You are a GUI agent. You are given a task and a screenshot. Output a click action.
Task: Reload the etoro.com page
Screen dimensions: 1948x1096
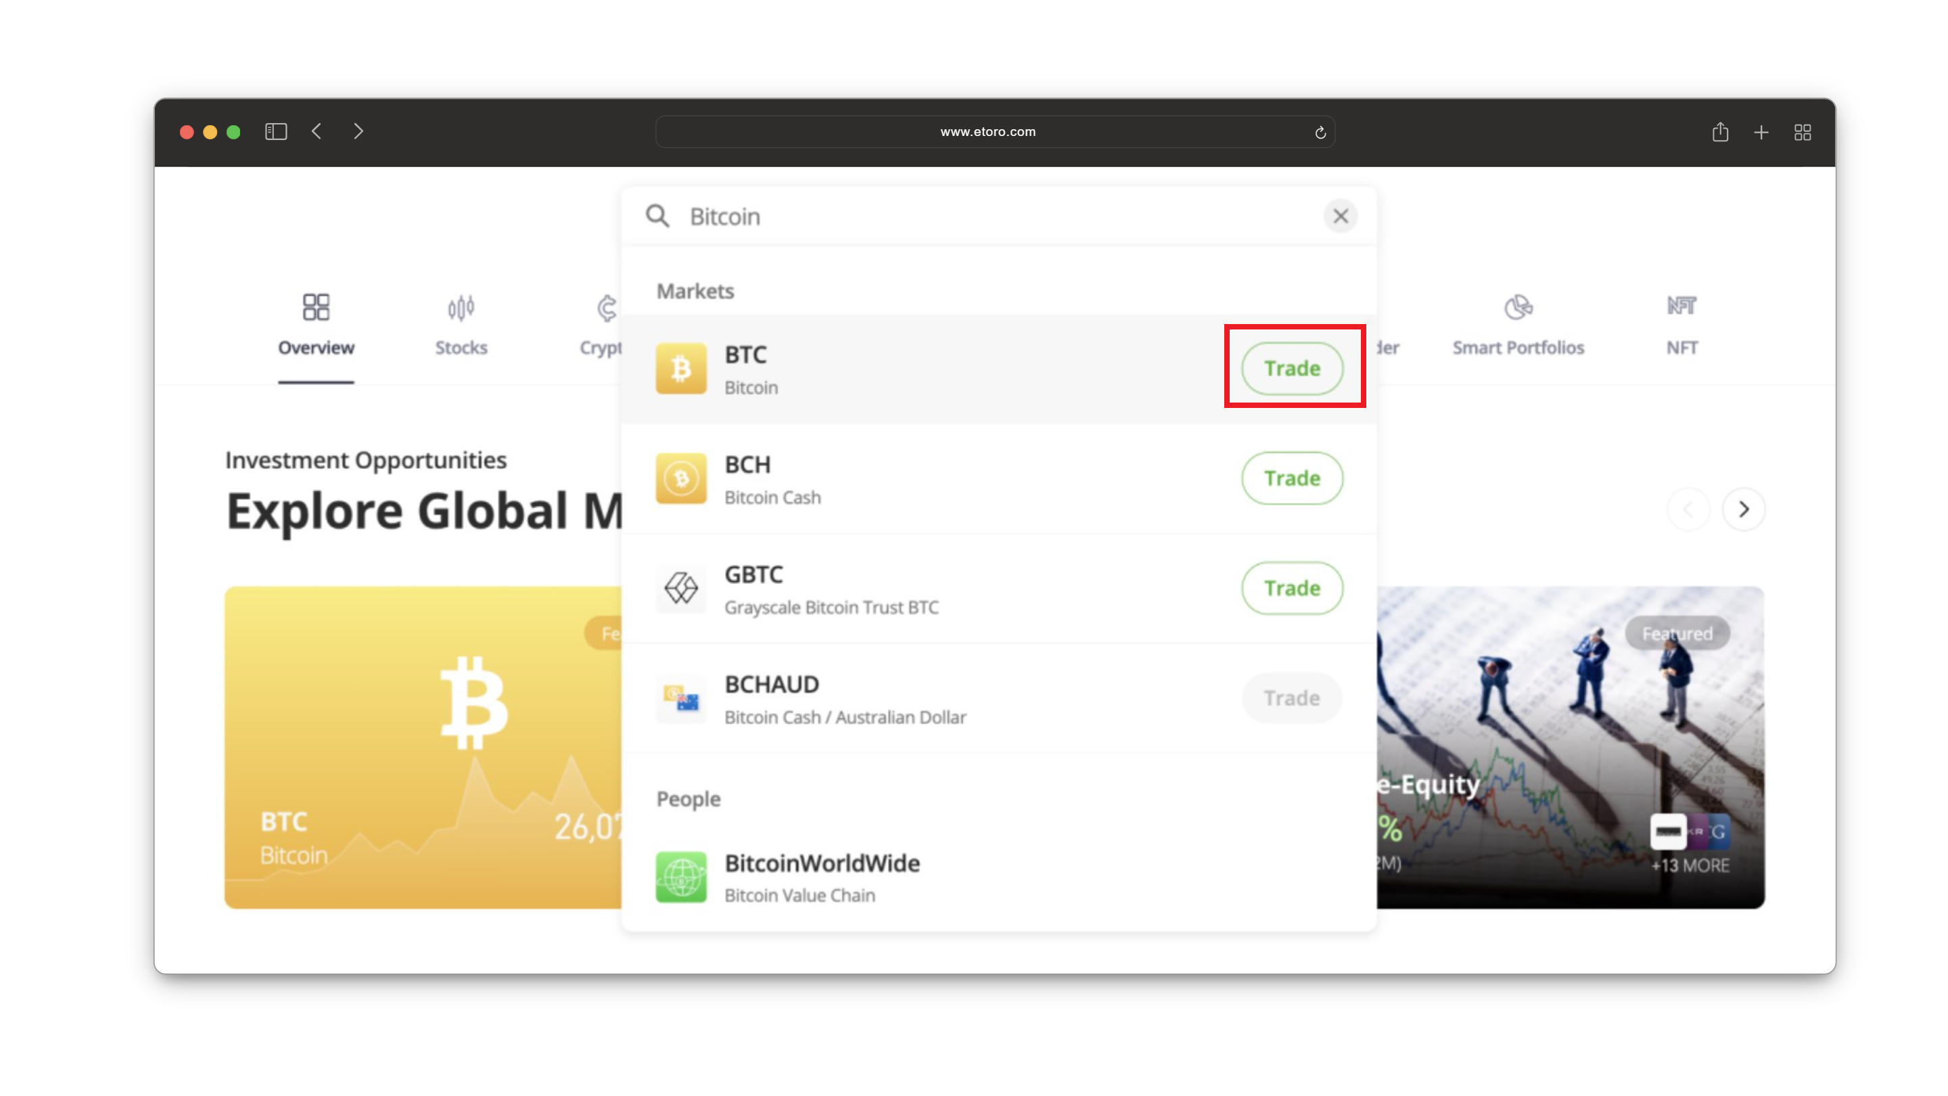point(1320,133)
